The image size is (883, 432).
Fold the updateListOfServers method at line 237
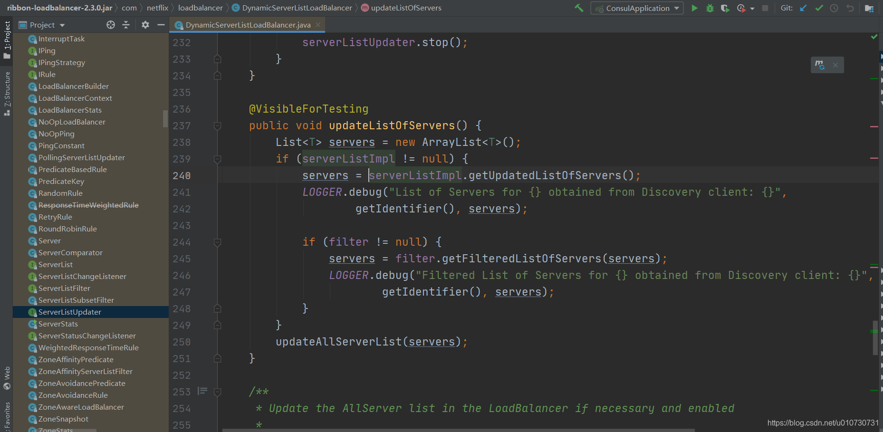tap(217, 126)
